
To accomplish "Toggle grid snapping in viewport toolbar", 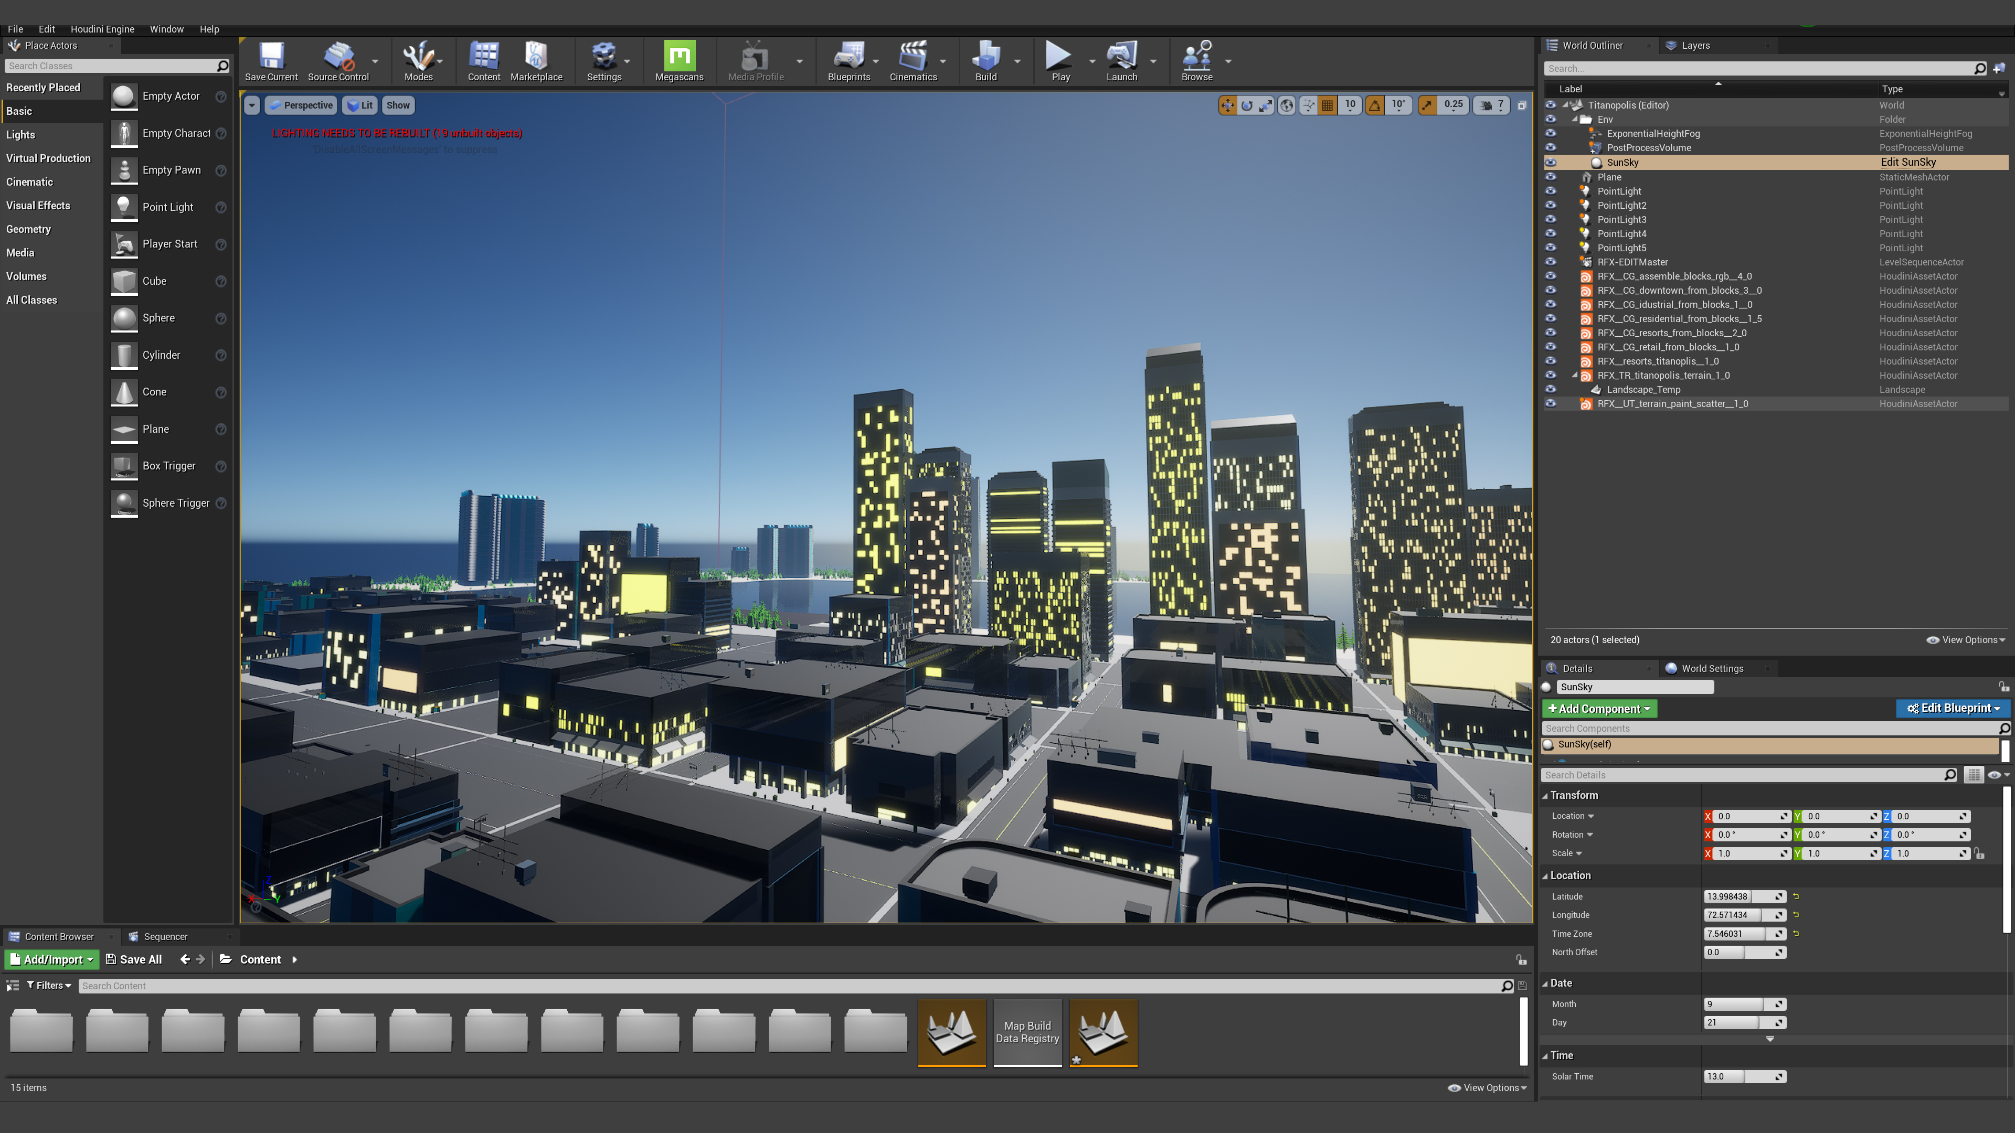I will pos(1328,105).
